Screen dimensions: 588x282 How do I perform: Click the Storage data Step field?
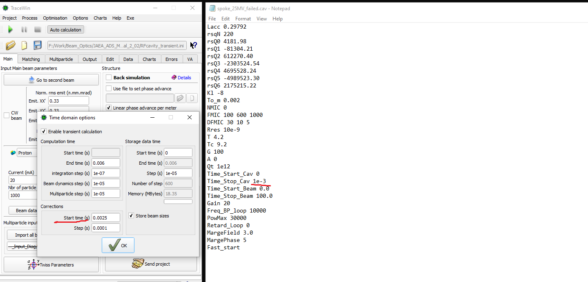coord(178,173)
